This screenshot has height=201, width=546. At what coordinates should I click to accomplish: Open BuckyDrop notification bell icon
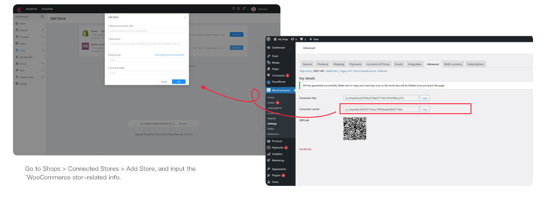244,9
